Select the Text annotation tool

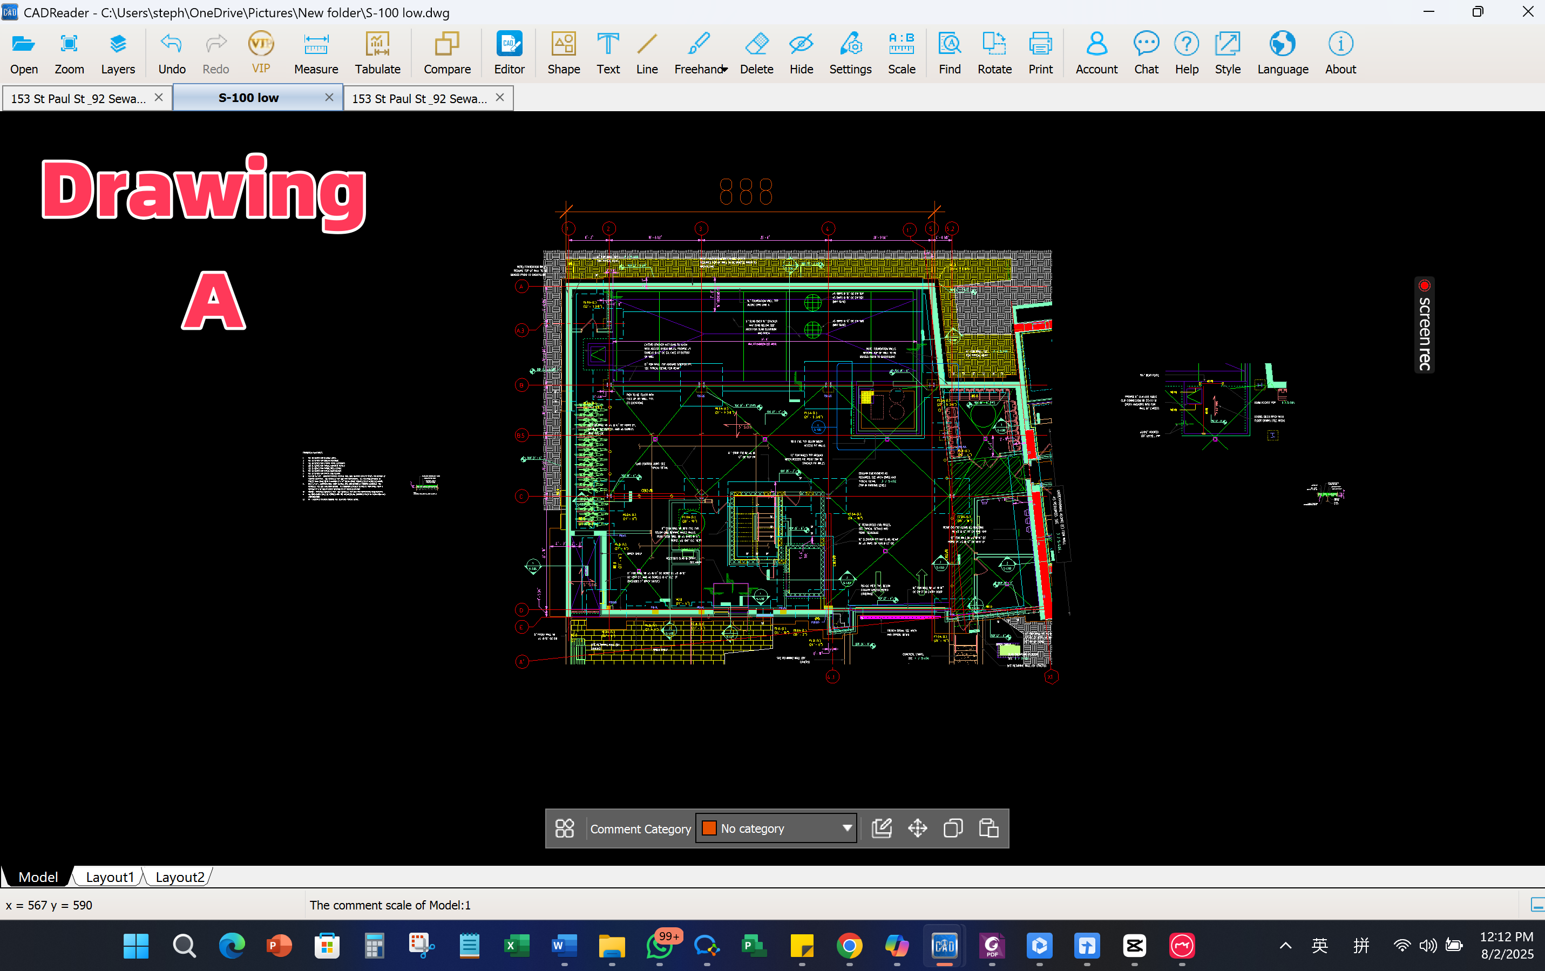click(x=608, y=53)
